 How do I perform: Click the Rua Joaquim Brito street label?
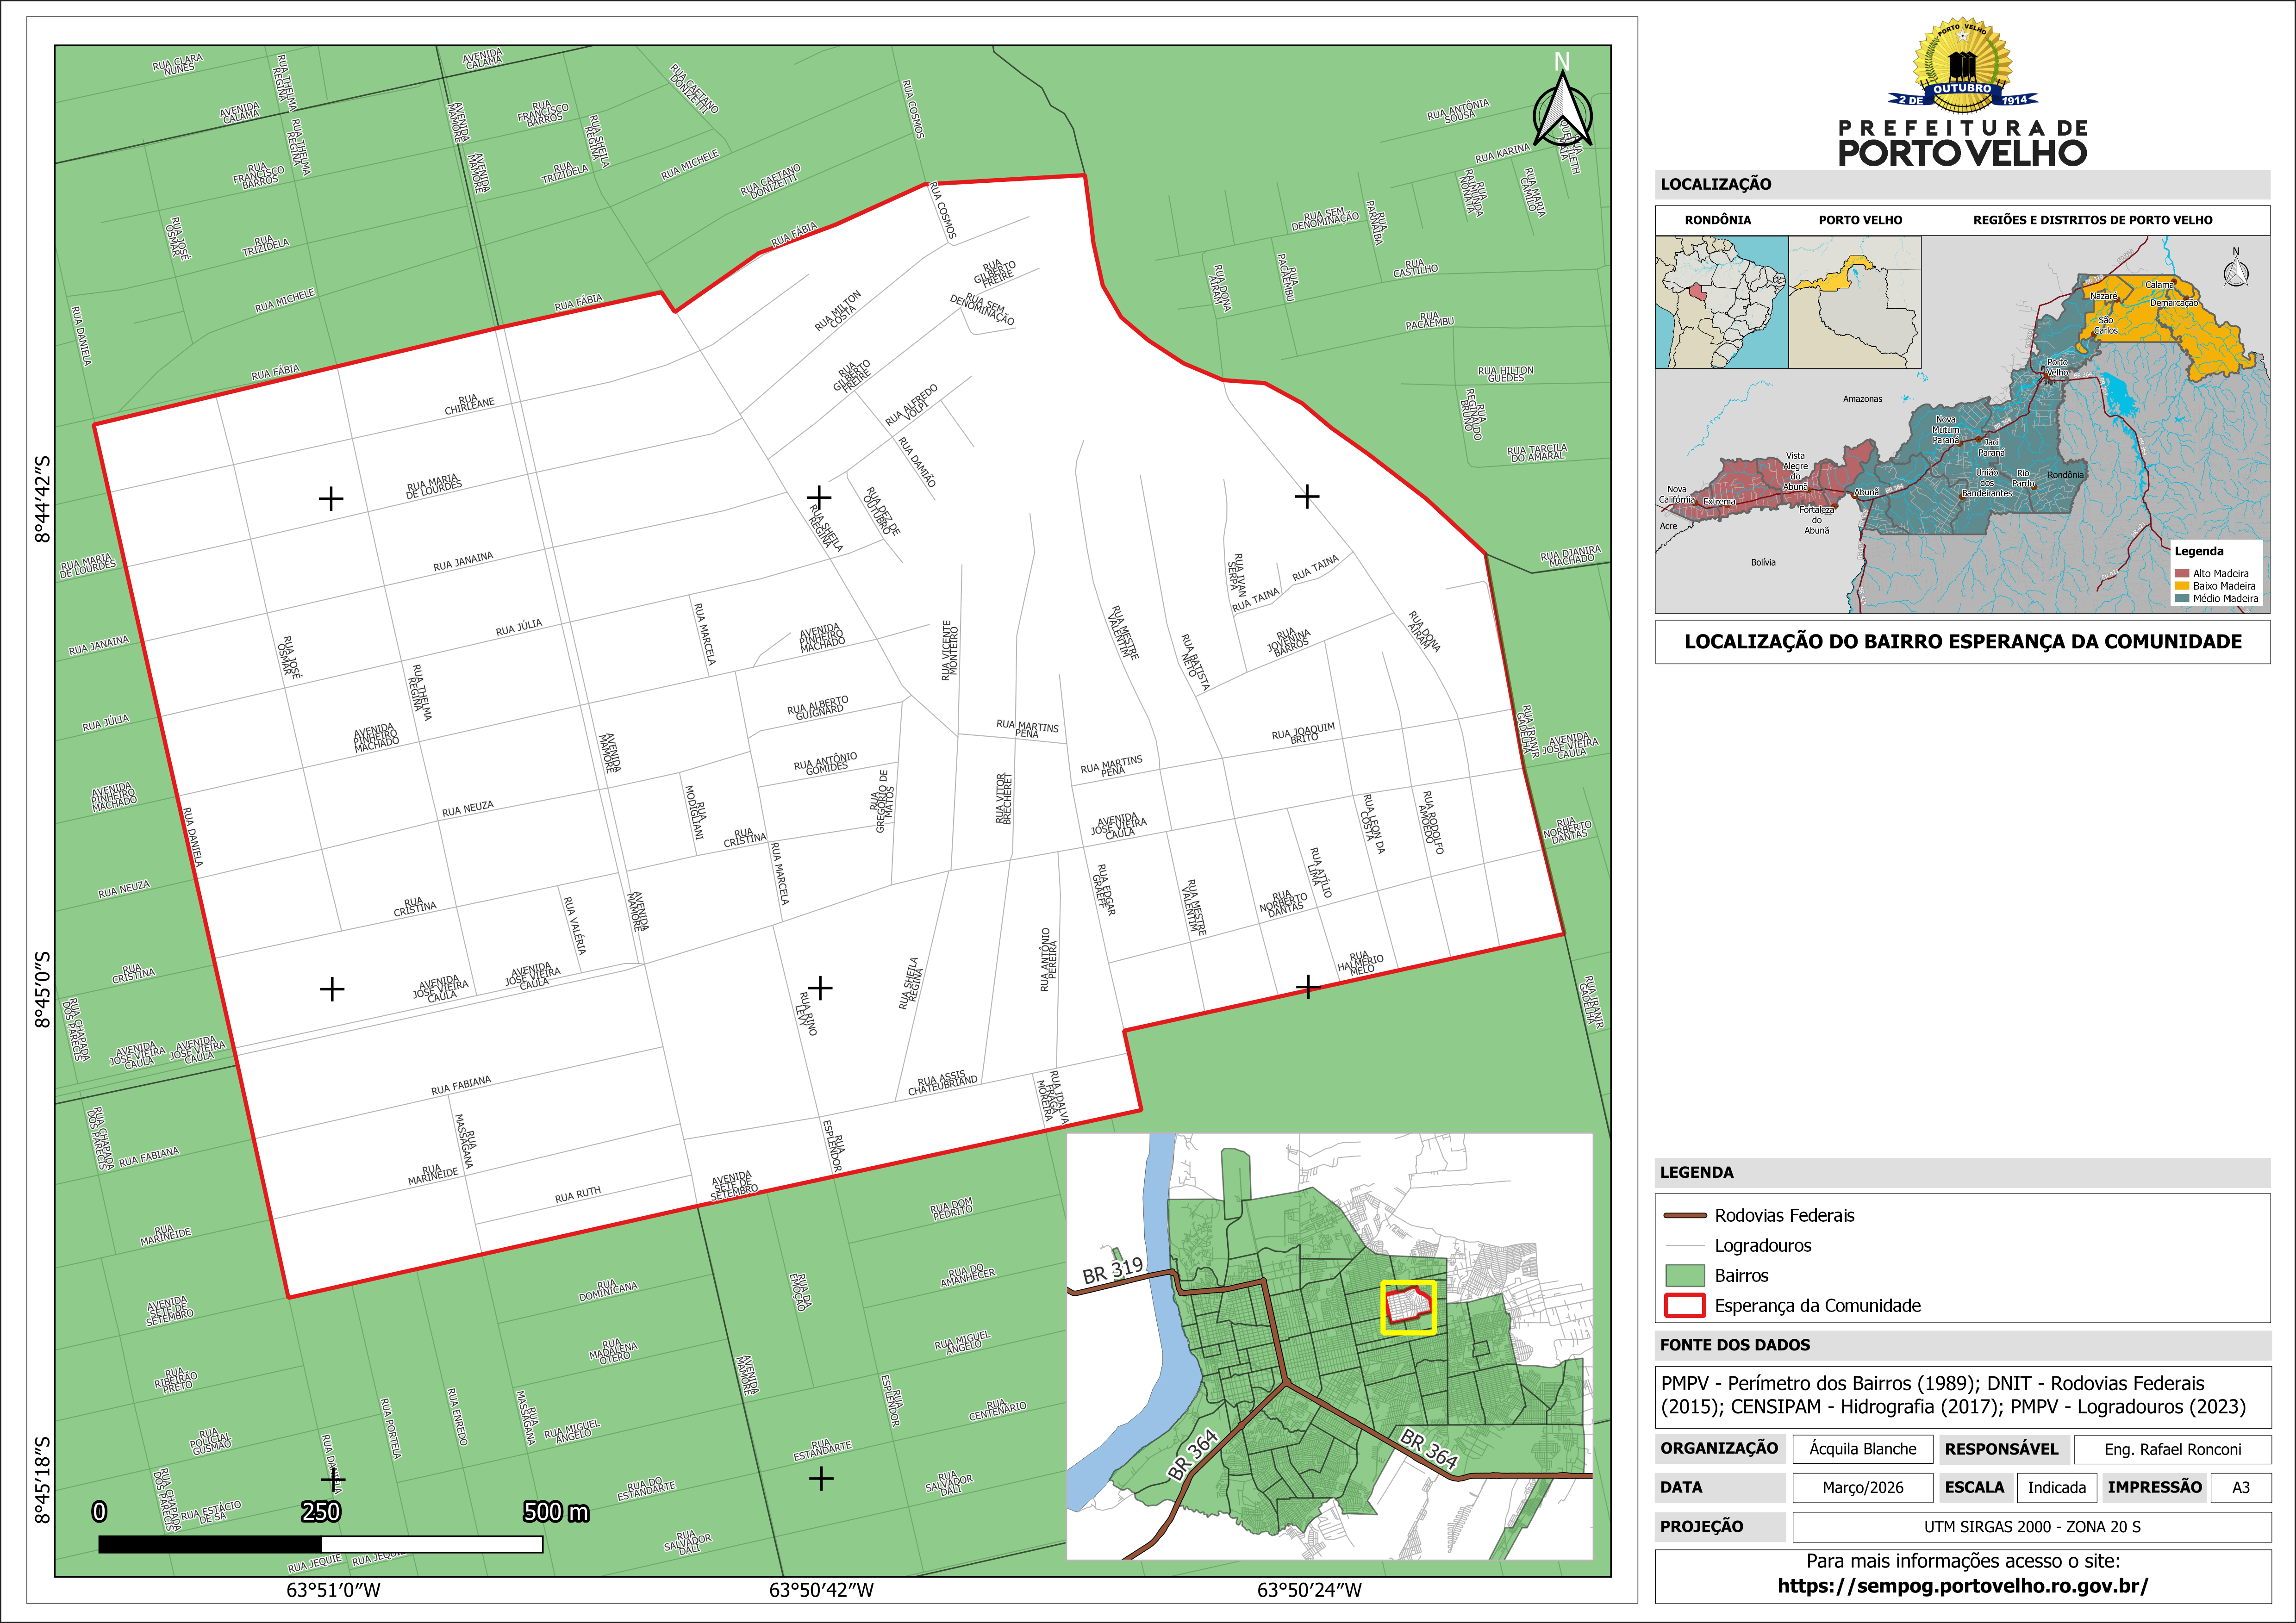(1303, 733)
